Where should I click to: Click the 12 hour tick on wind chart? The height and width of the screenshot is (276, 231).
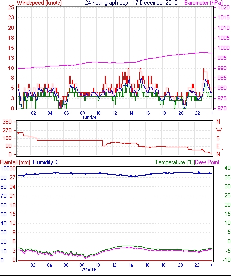[115, 113]
